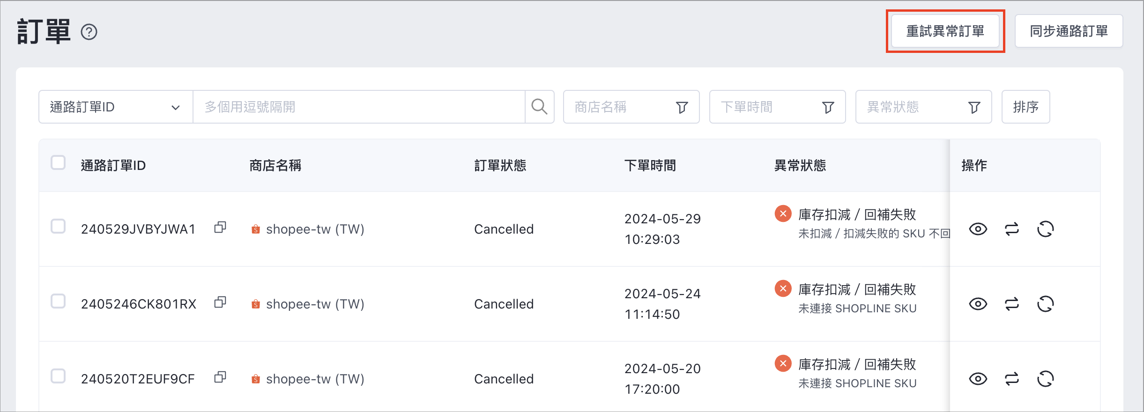This screenshot has width=1144, height=412.
Task: Tick the select-all checkbox in table header
Action: point(58,163)
